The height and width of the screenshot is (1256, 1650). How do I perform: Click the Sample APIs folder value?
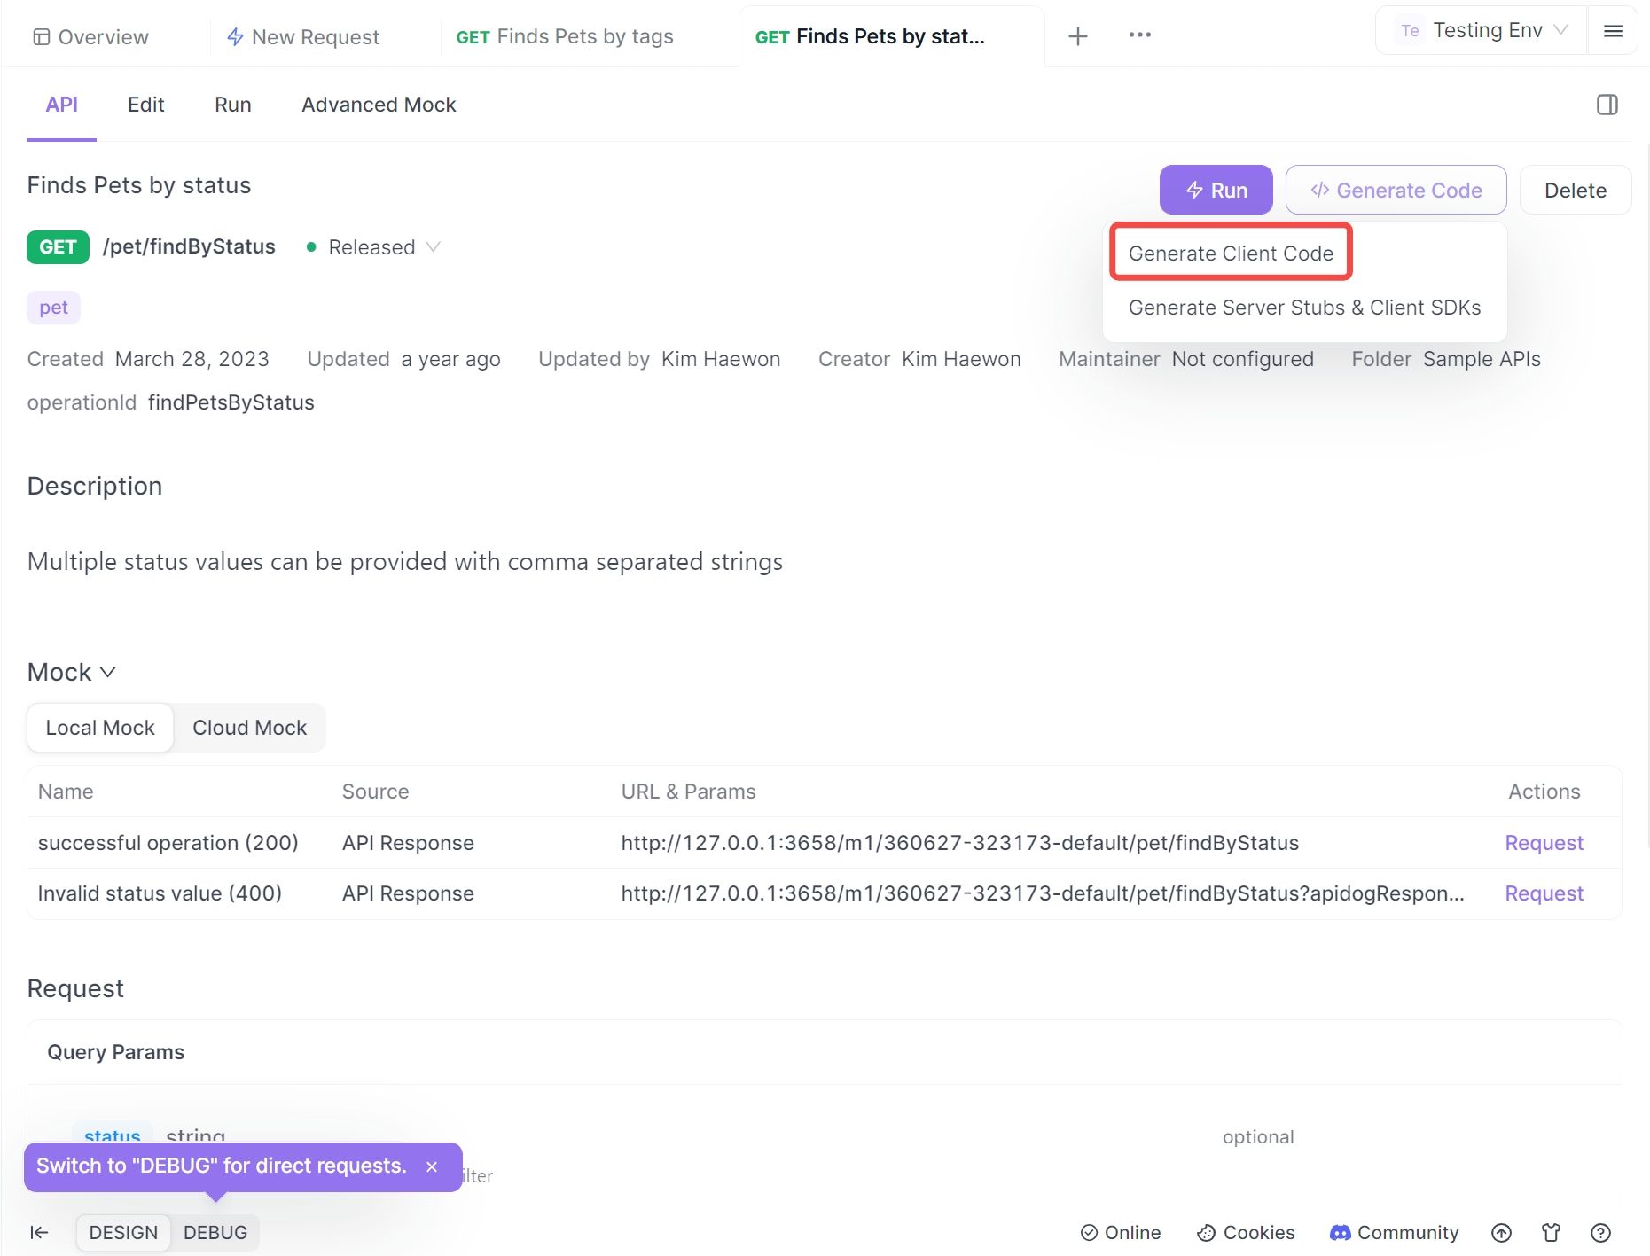[x=1482, y=359]
